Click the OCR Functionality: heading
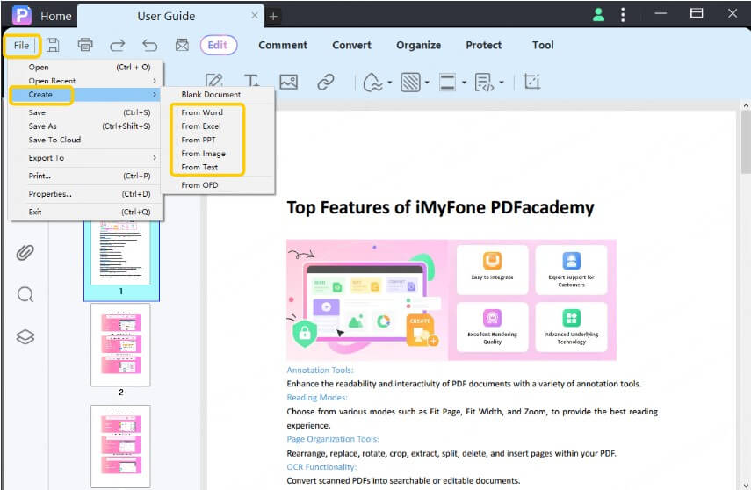 321,466
